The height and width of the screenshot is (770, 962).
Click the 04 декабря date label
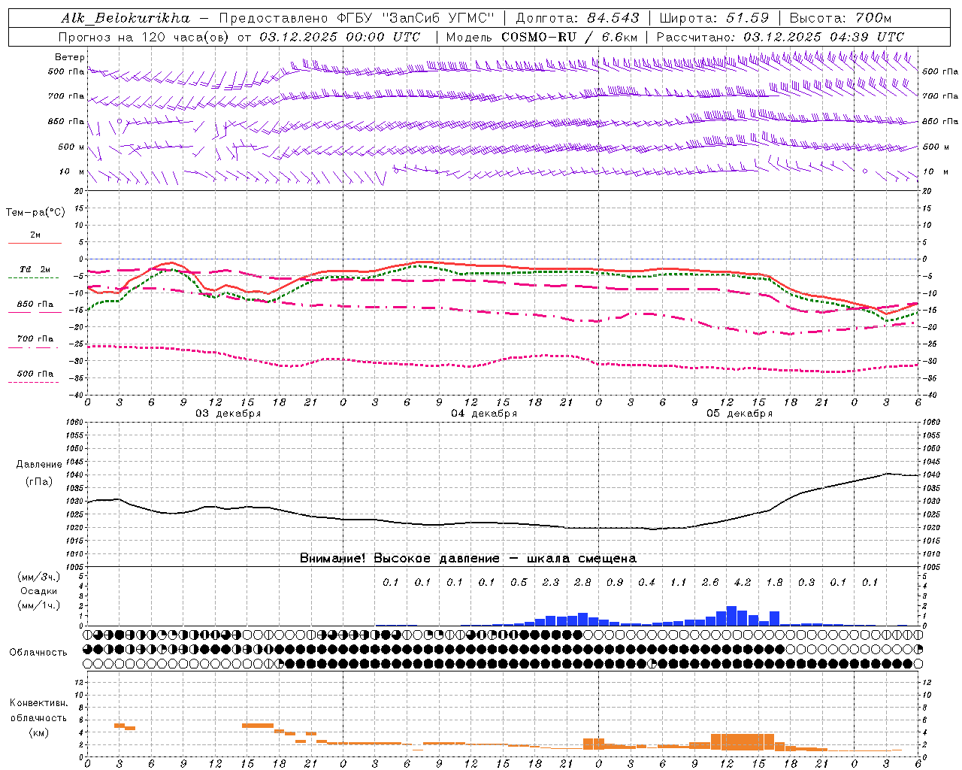tap(484, 414)
